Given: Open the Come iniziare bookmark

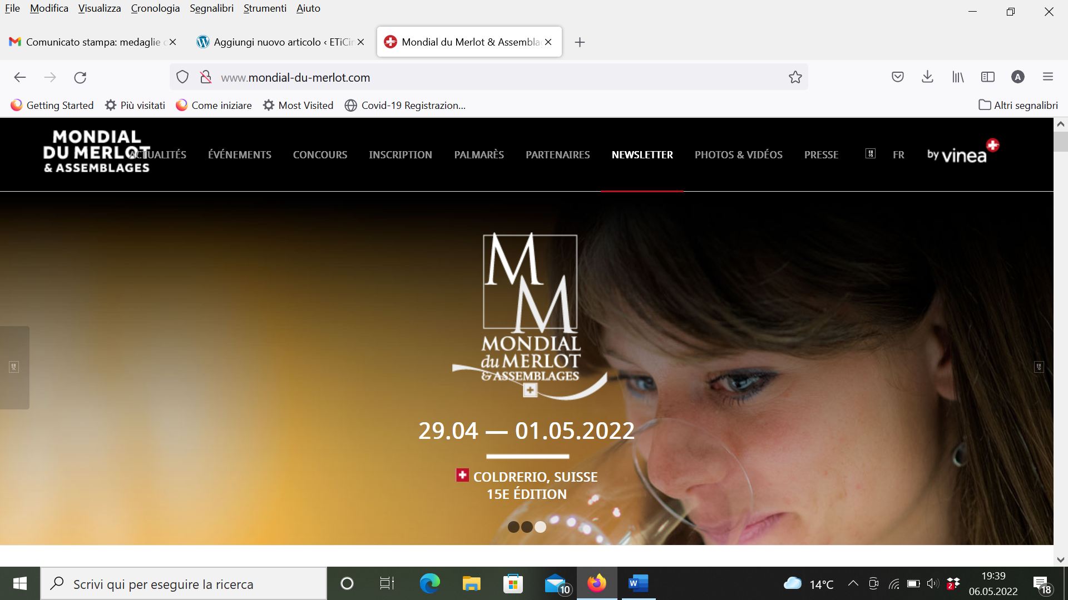Looking at the screenshot, I should [x=214, y=106].
